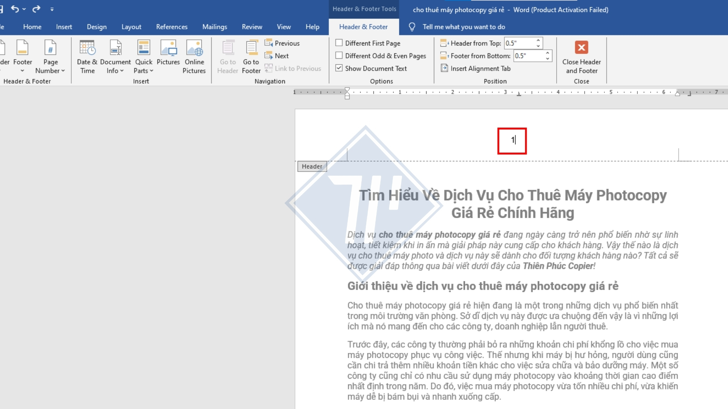Click Close Header and Footer
Image resolution: width=728 pixels, height=409 pixels.
tap(581, 56)
